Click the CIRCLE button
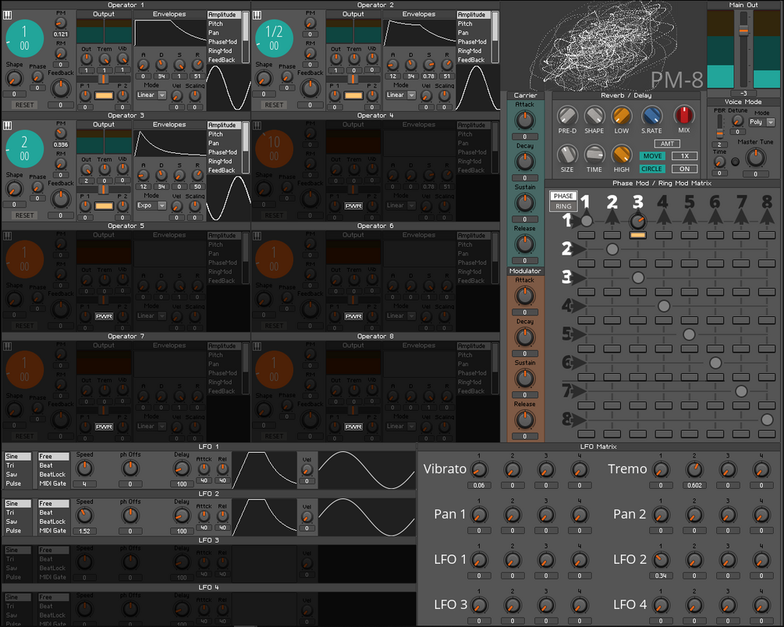 [x=652, y=169]
